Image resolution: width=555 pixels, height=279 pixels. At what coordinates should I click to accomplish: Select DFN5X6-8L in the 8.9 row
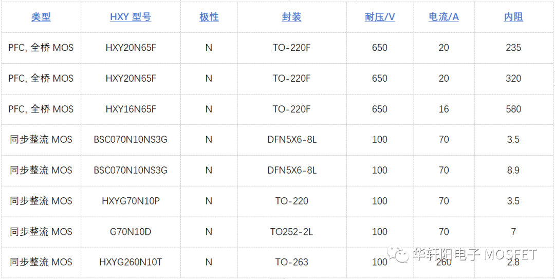click(292, 170)
